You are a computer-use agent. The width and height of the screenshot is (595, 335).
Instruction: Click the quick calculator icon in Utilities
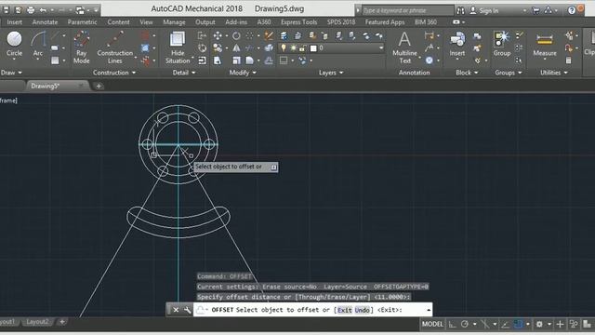pos(568,60)
